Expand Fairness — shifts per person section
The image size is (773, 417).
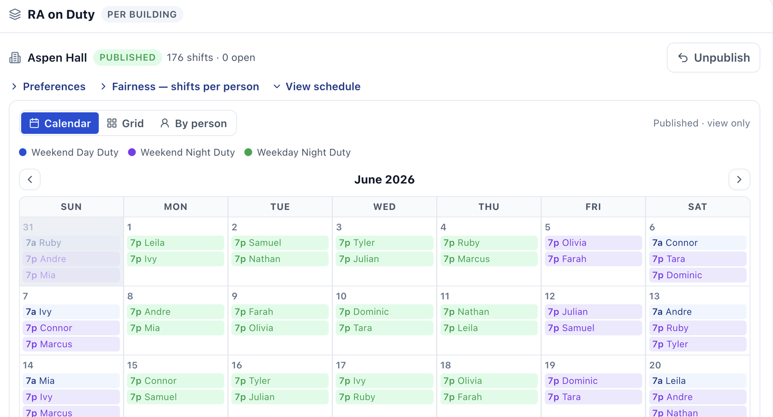180,86
